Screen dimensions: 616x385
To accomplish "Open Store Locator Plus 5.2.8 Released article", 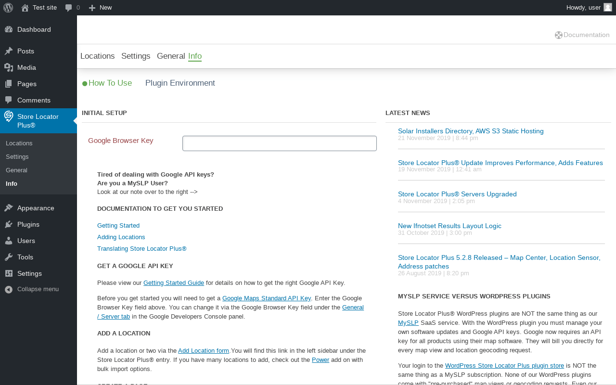I will (499, 262).
